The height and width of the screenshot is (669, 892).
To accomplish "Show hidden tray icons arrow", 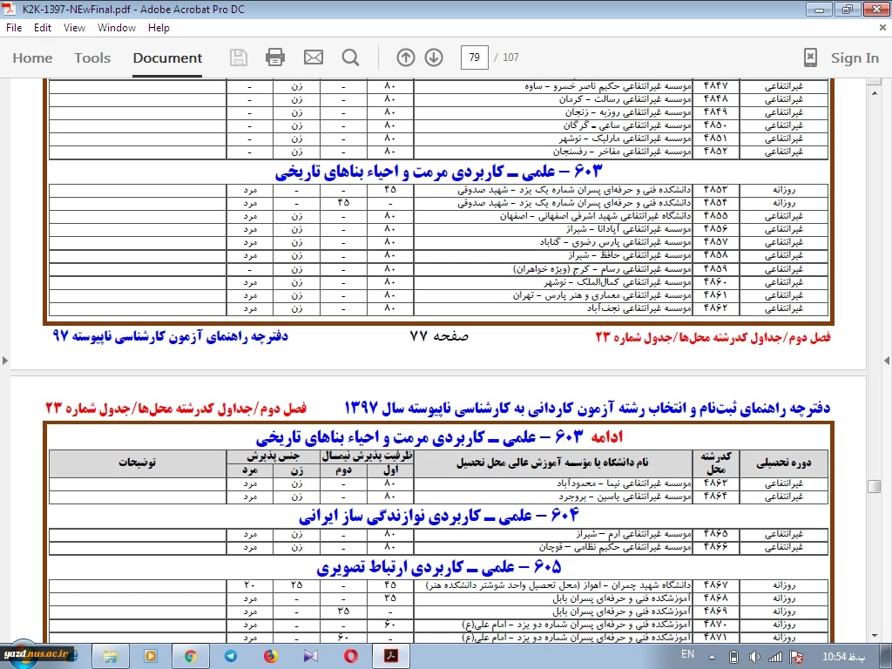I will coord(713,657).
